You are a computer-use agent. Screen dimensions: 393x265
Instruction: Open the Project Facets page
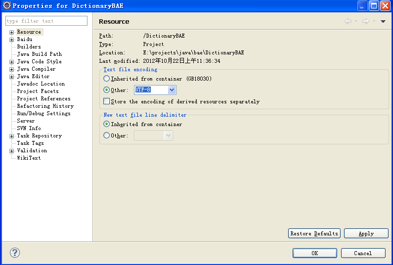(x=38, y=91)
